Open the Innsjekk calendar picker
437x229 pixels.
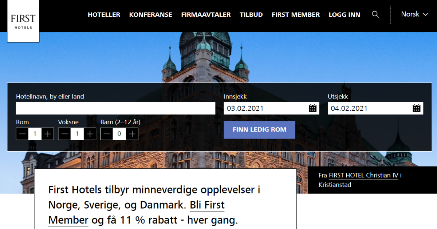[312, 108]
